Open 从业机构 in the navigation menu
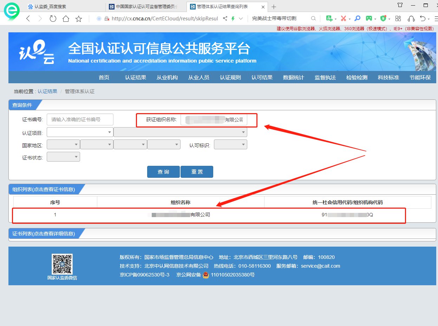438x326 pixels. [x=167, y=78]
